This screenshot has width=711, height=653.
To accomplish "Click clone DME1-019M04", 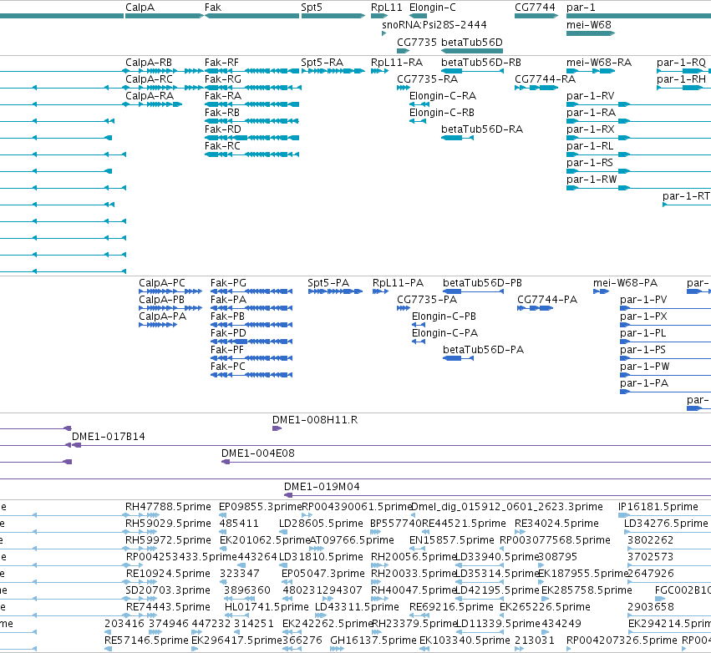I will click(497, 495).
